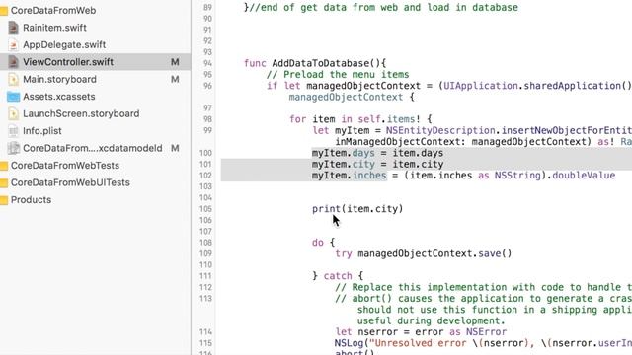Click the xcdatamodeld file icon
Screen dimensions: 632x355
(x=13, y=148)
